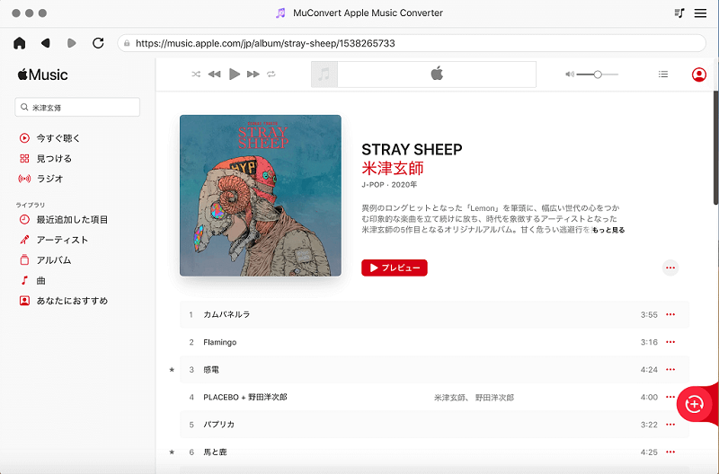
Task: Open album more options next to プレビュー
Action: (670, 268)
